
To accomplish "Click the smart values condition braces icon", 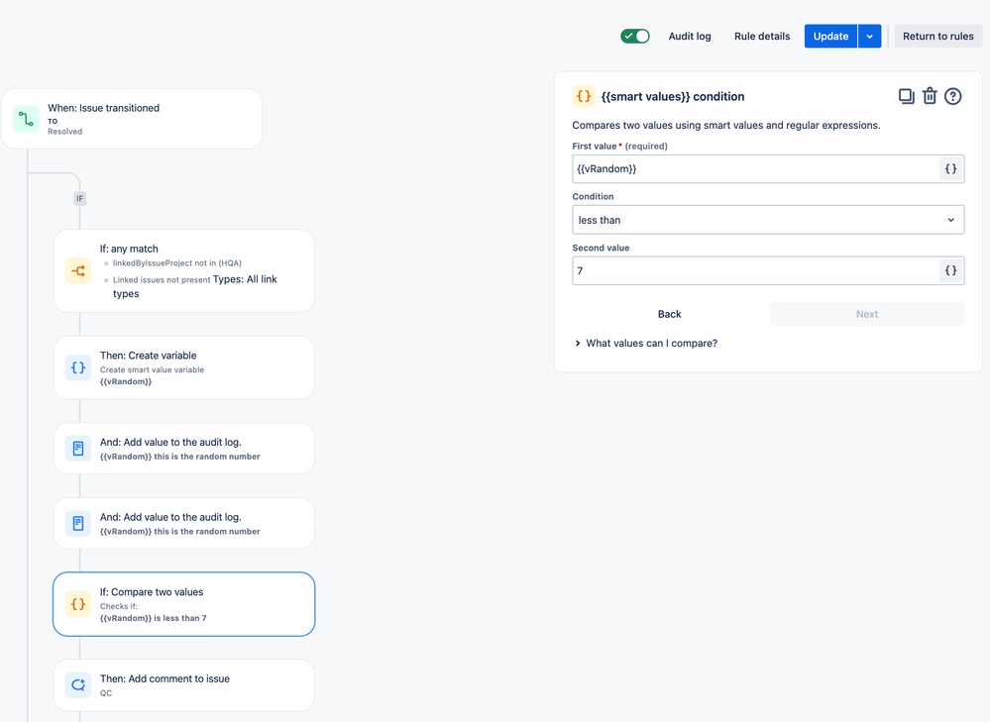I will click(x=584, y=96).
